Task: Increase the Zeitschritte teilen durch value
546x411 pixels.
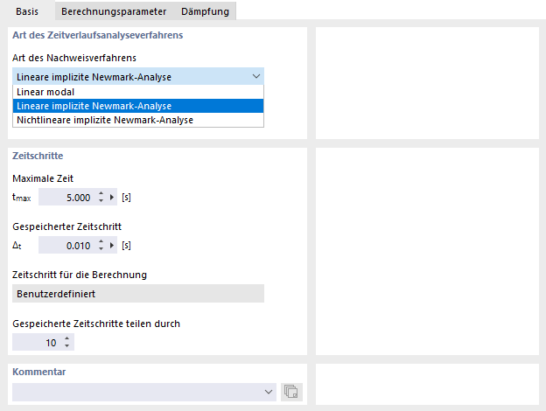Action: pos(67,339)
